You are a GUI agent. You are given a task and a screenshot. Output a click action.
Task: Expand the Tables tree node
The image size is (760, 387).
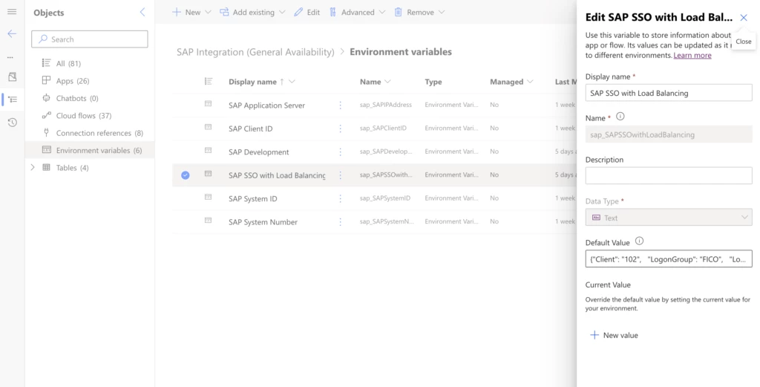pyautogui.click(x=33, y=168)
